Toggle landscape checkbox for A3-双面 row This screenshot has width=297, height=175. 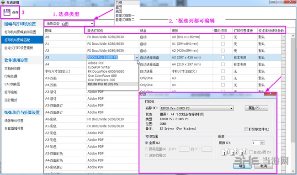tap(223, 78)
